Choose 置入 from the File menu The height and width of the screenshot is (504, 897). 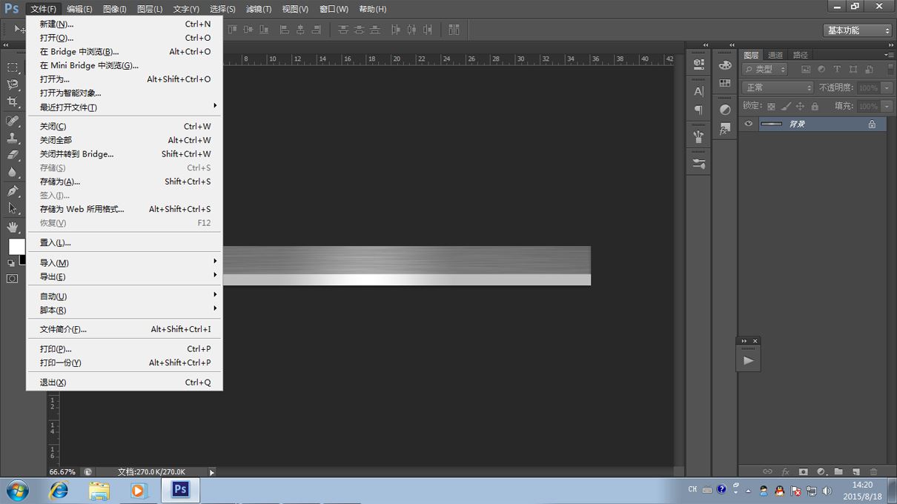[x=124, y=242]
